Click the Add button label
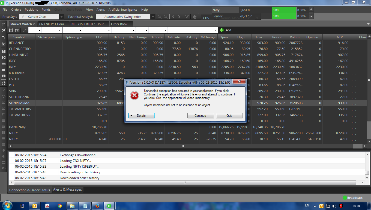Viewport: 371px width, 210px height. coord(229,30)
